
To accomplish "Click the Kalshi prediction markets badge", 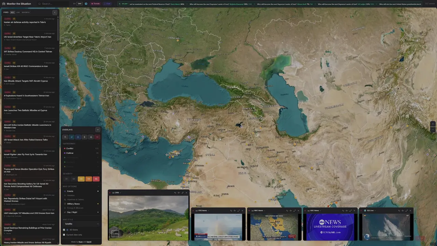I will coord(124,4).
